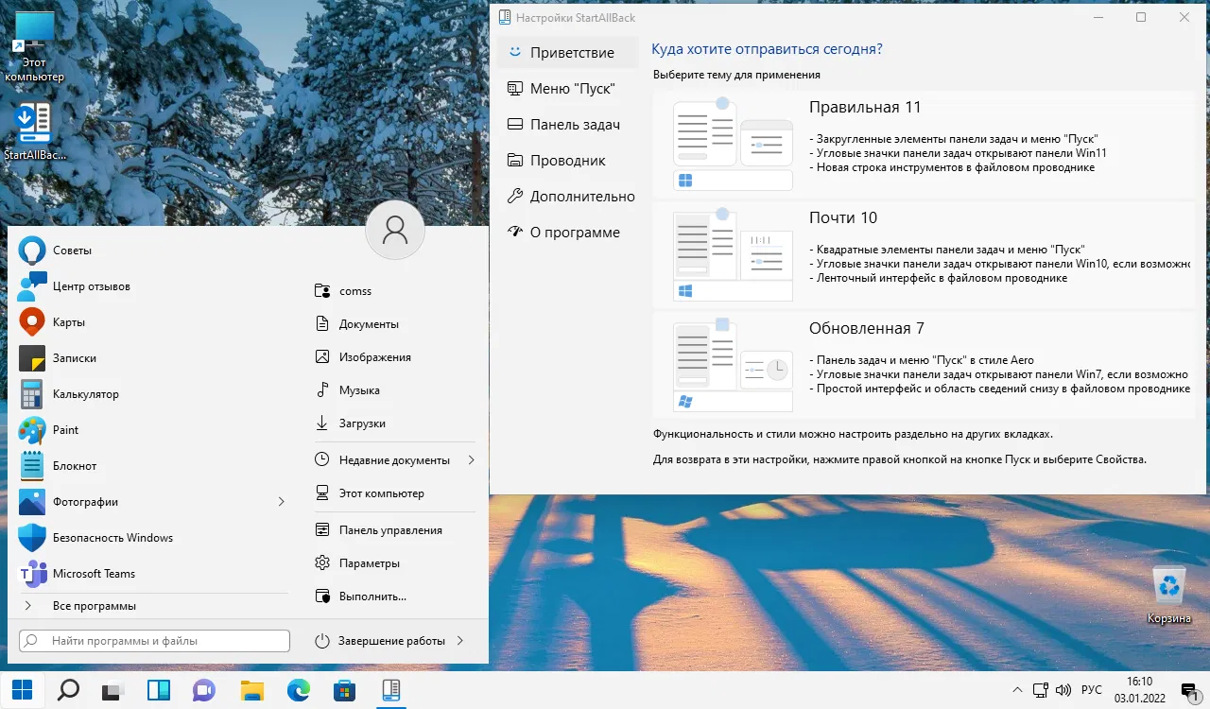Image resolution: width=1210 pixels, height=709 pixels.
Task: Click the StartAllBack settings taskbar icon
Action: pyautogui.click(x=390, y=690)
